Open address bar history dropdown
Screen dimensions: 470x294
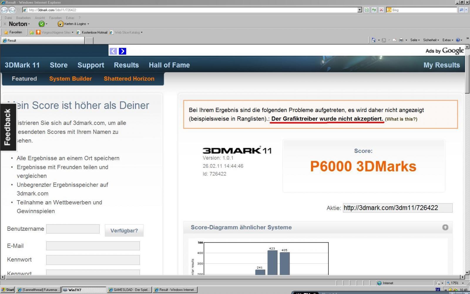[x=360, y=10]
